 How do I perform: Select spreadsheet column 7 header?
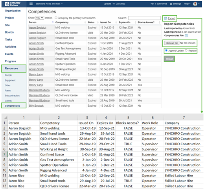[184, 117]
